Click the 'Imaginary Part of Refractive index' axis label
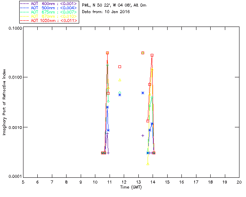 pos(4,102)
